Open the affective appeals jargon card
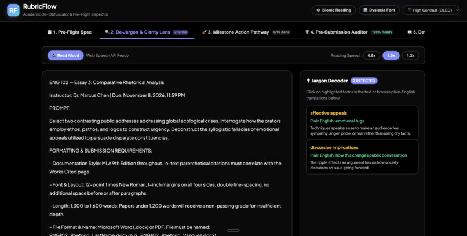 [x=362, y=122]
